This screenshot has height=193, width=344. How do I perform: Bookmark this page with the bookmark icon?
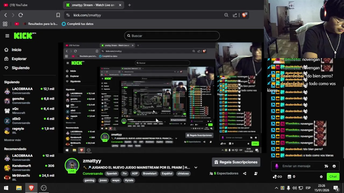(58, 15)
